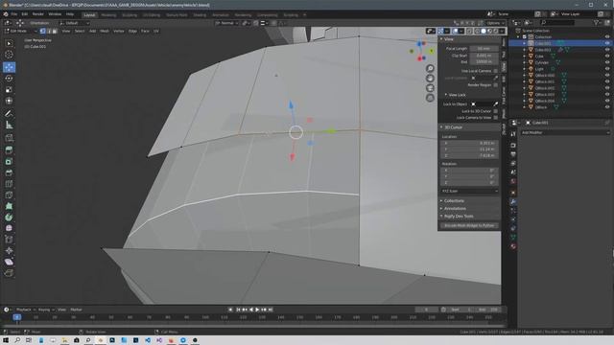Switch to face select mode

pyautogui.click(x=55, y=31)
